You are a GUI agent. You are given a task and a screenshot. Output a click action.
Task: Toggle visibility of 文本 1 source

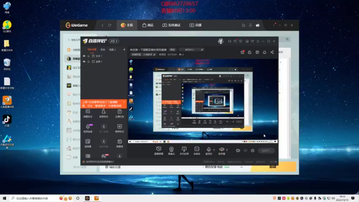(84, 56)
